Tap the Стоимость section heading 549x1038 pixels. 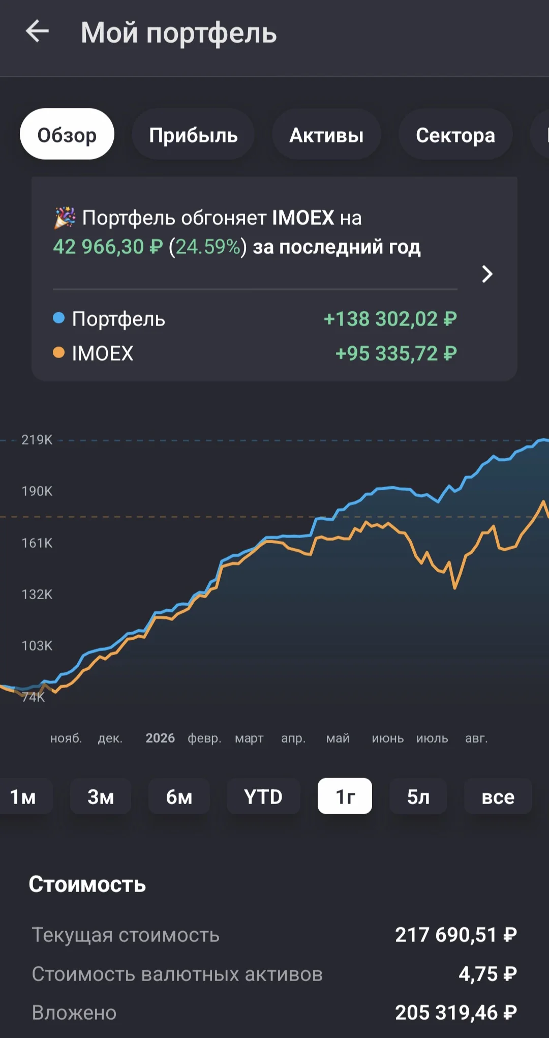pos(87,884)
